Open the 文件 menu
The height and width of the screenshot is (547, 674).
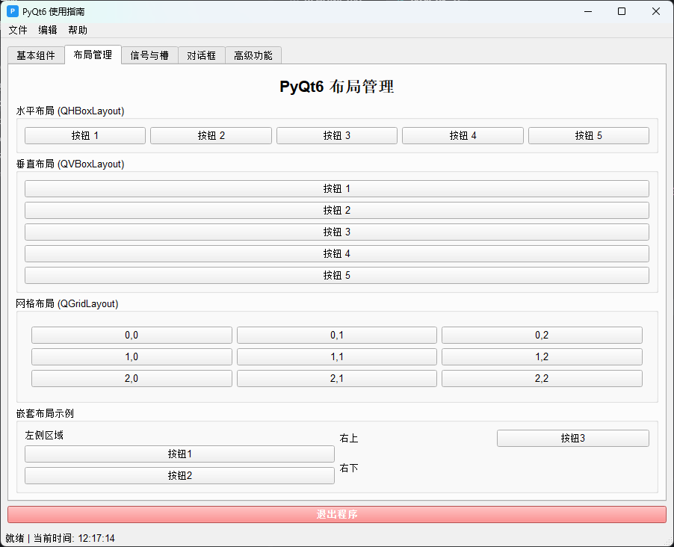tap(17, 30)
